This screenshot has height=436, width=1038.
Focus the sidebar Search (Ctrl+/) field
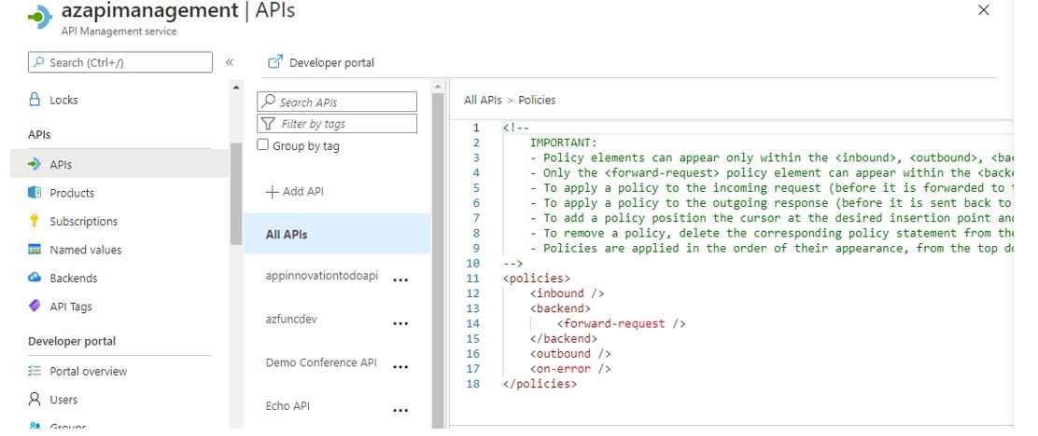coord(119,62)
